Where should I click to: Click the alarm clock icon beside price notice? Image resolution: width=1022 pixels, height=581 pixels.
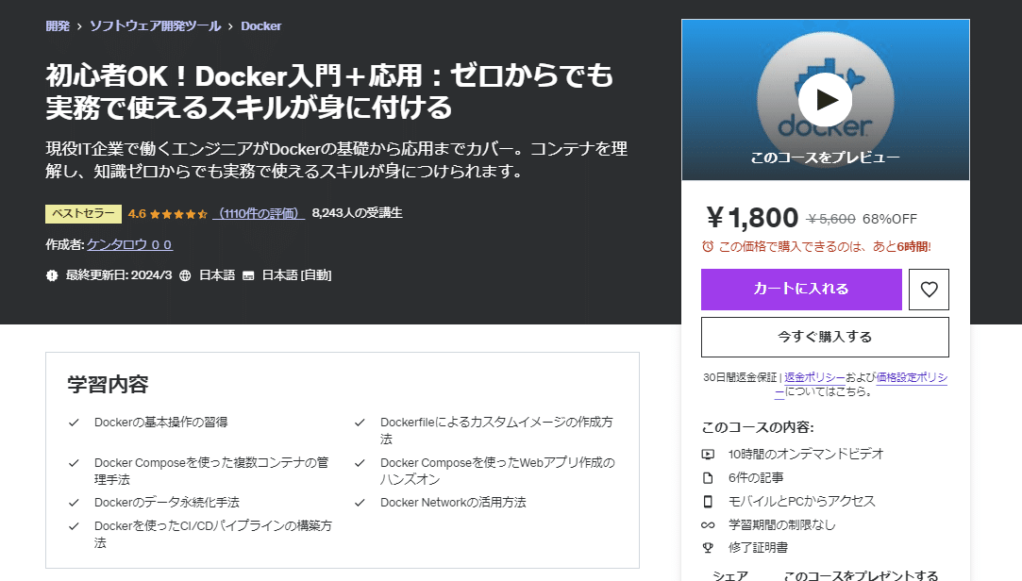coord(707,246)
